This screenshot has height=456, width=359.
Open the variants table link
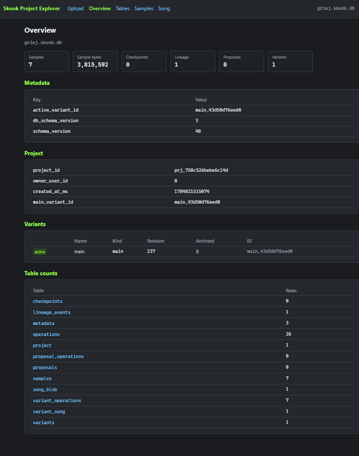tap(44, 423)
